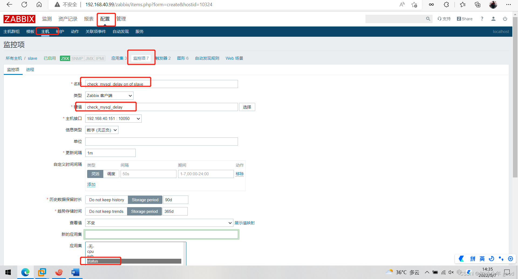Screen dimensions: 518x279
Task: Open 报表 top menu
Action: (x=89, y=19)
